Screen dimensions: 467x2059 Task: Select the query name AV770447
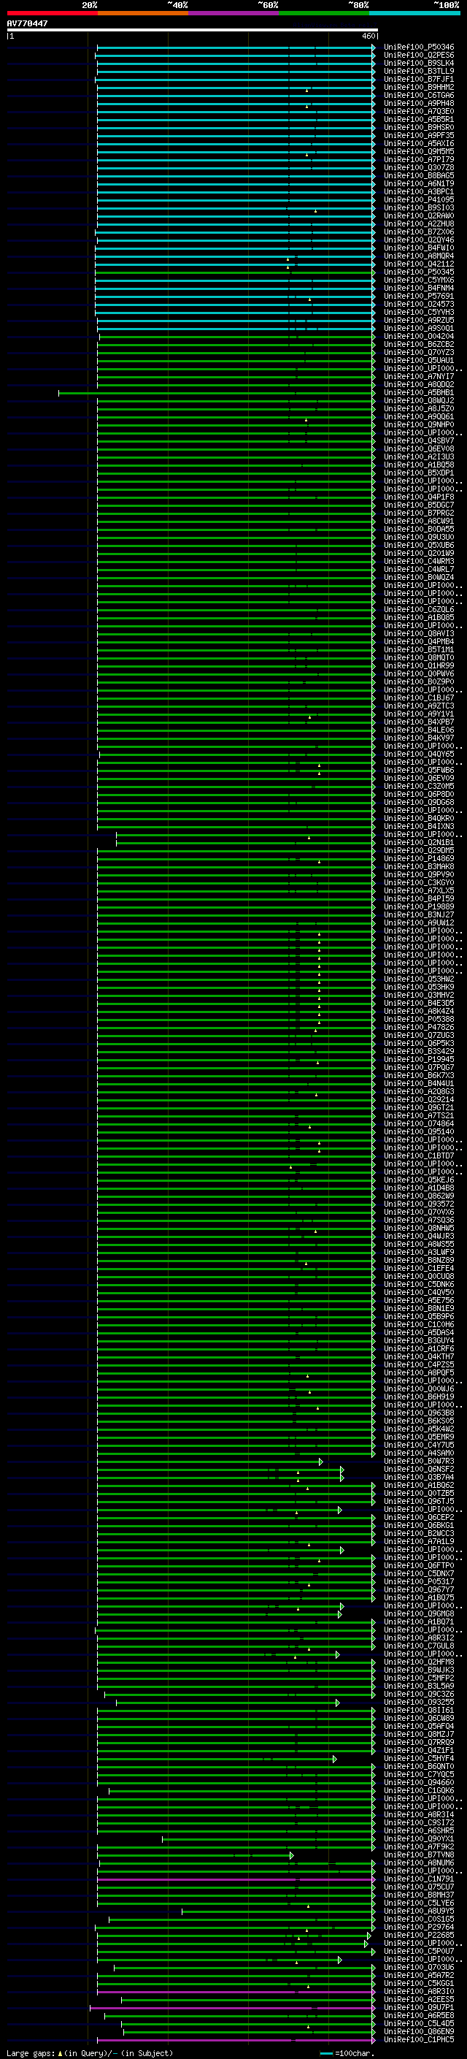click(27, 24)
